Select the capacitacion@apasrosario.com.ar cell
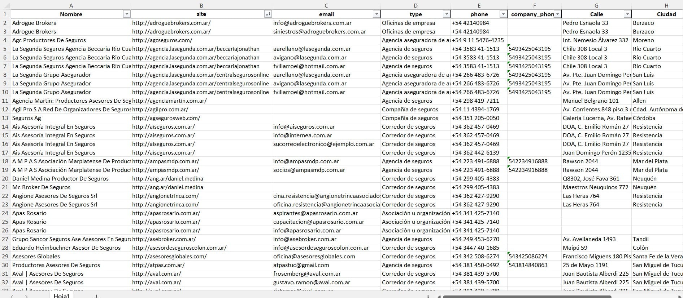This screenshot has width=683, height=298. [x=326, y=222]
